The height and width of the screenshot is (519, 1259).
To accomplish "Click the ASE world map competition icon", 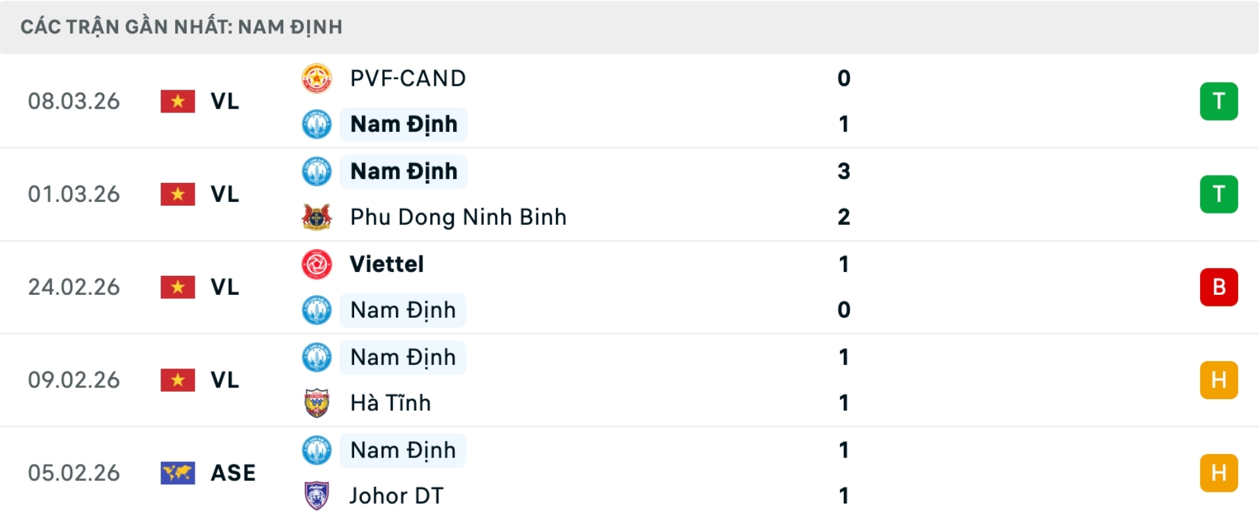I will point(178,473).
